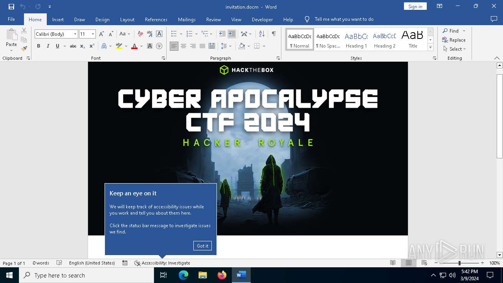Open the Developer tab
This screenshot has height=283, width=503.
click(262, 19)
